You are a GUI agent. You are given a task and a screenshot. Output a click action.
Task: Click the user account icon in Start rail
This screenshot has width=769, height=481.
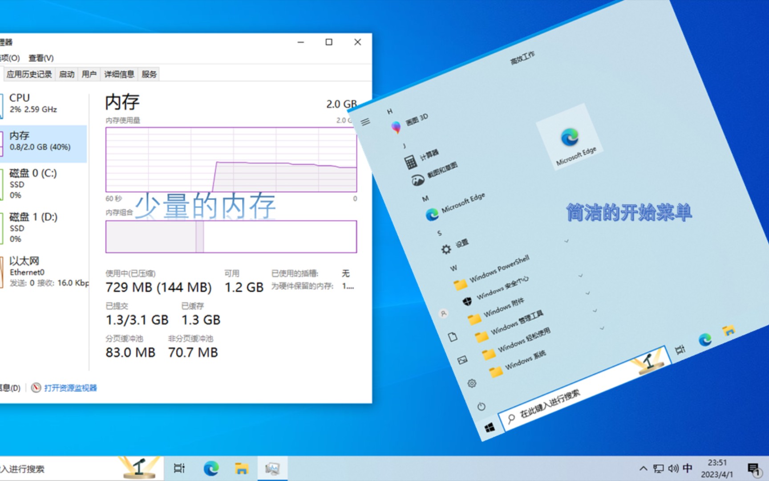[x=444, y=313]
